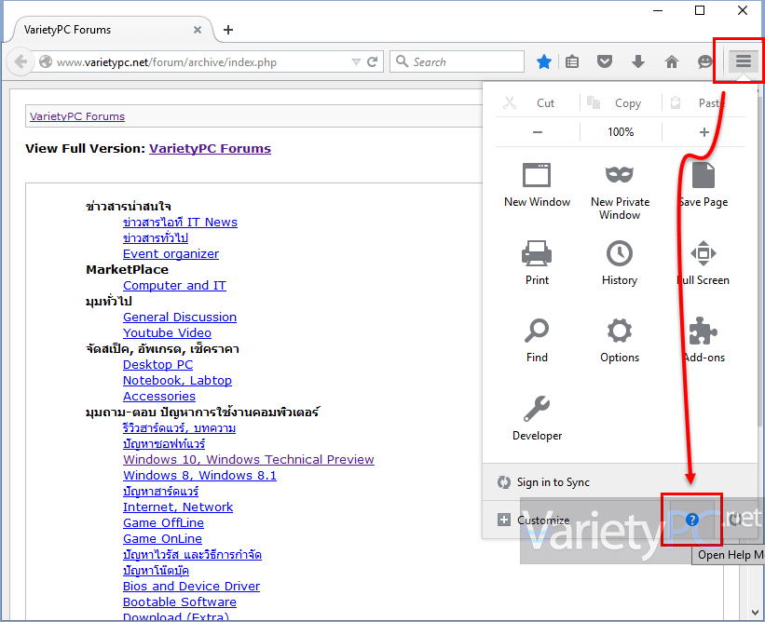
Task: Enter Full Screen mode
Action: pos(704,263)
